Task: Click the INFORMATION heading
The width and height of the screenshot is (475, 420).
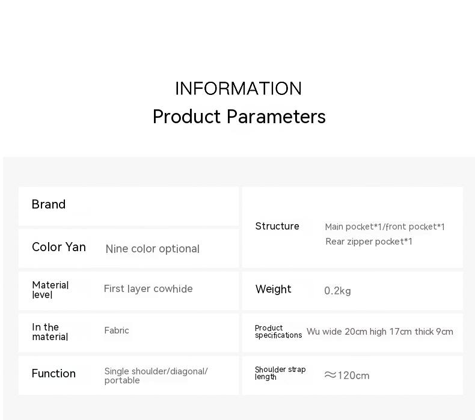Action: coord(238,89)
